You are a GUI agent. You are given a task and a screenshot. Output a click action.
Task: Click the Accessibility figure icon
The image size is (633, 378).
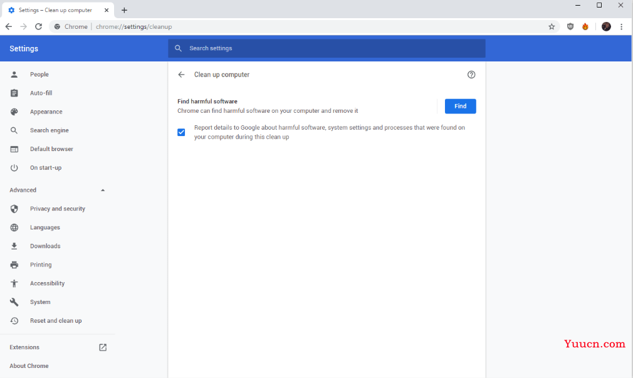tap(14, 283)
